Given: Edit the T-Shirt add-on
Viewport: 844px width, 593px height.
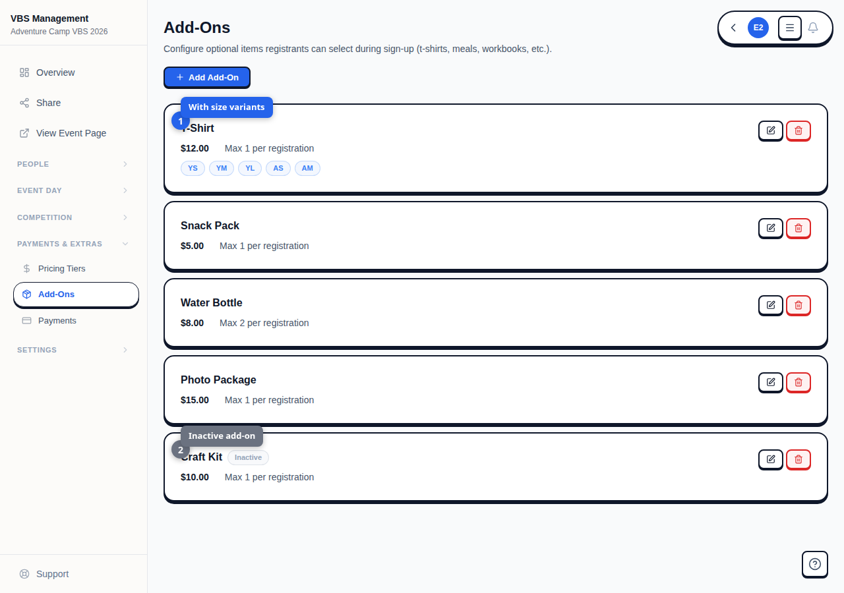Looking at the screenshot, I should (x=770, y=130).
